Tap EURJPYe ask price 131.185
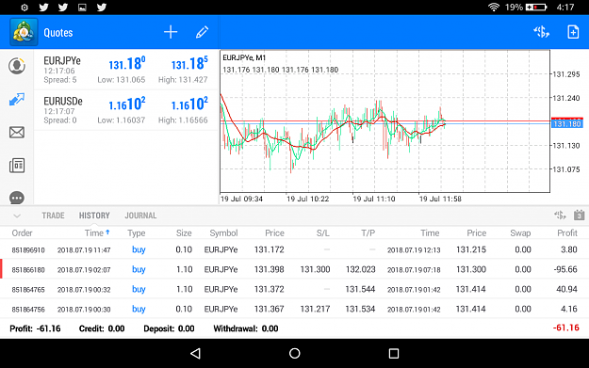The width and height of the screenshot is (589, 368). click(189, 64)
